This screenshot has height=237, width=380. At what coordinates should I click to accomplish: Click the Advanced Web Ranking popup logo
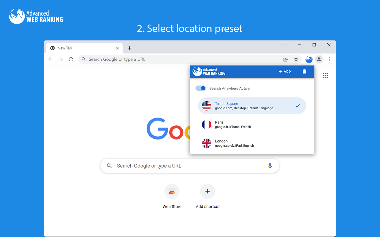pyautogui.click(x=209, y=71)
